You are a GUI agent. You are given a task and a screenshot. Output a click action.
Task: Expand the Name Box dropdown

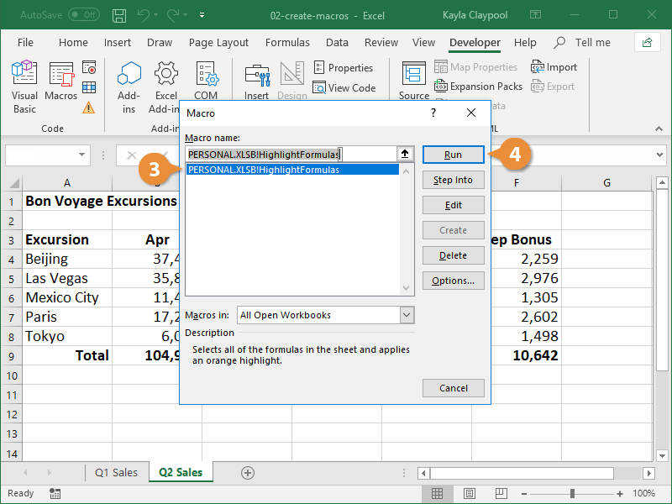[x=81, y=155]
